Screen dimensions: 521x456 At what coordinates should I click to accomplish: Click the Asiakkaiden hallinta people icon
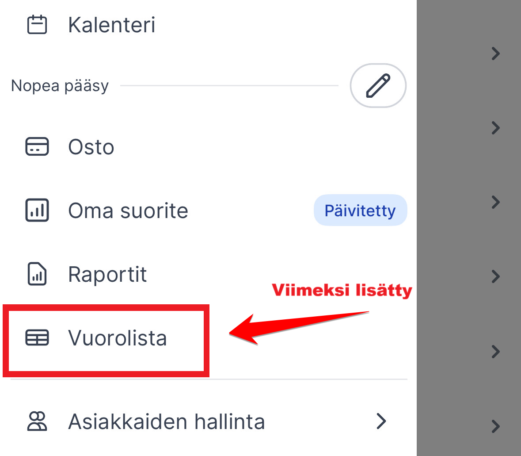pos(37,422)
